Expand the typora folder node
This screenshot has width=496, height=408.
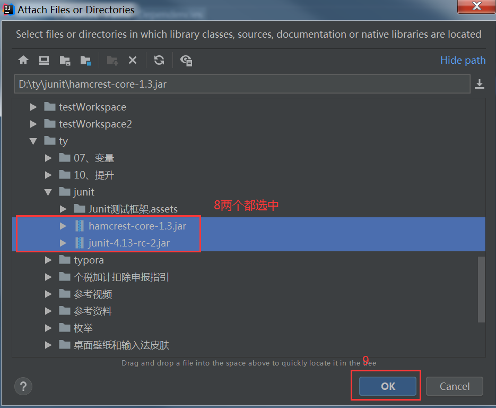[x=48, y=260]
